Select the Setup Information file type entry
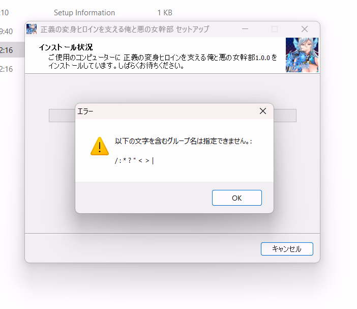 tap(84, 13)
